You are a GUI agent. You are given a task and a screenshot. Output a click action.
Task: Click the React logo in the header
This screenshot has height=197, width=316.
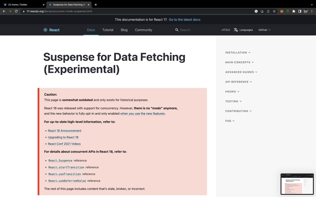pos(51,30)
